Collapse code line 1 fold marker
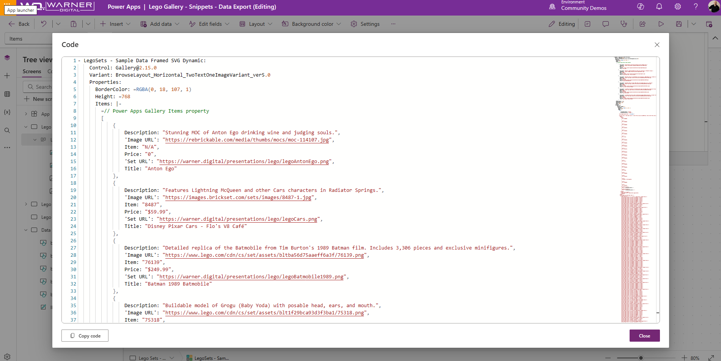This screenshot has width=721, height=361. click(x=79, y=61)
